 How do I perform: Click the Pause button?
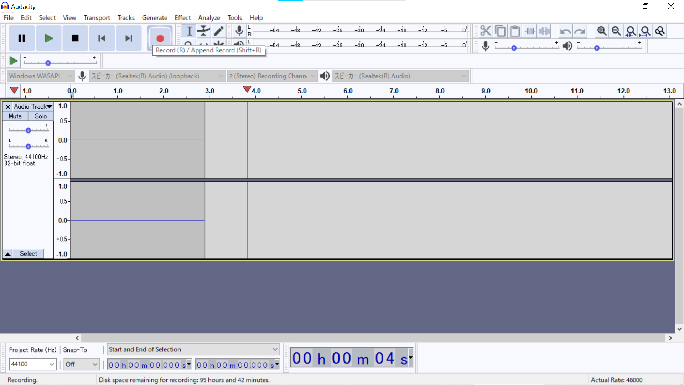click(x=22, y=38)
